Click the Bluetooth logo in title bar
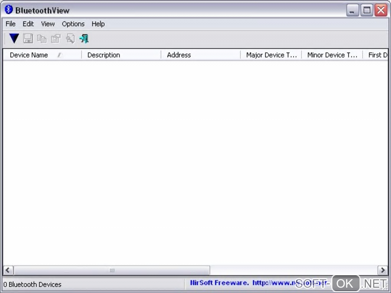This screenshot has width=391, height=293. point(9,10)
